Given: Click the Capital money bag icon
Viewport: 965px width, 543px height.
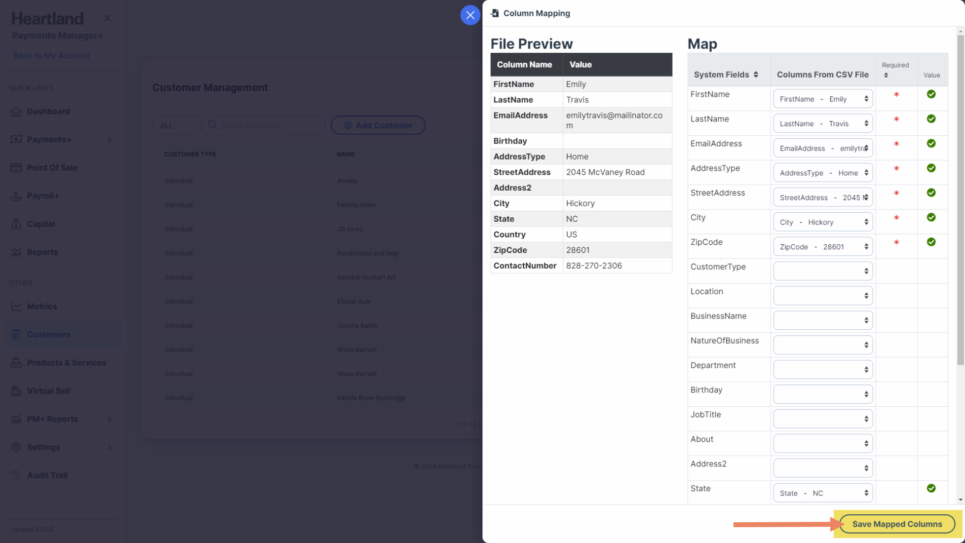Looking at the screenshot, I should click(x=16, y=224).
